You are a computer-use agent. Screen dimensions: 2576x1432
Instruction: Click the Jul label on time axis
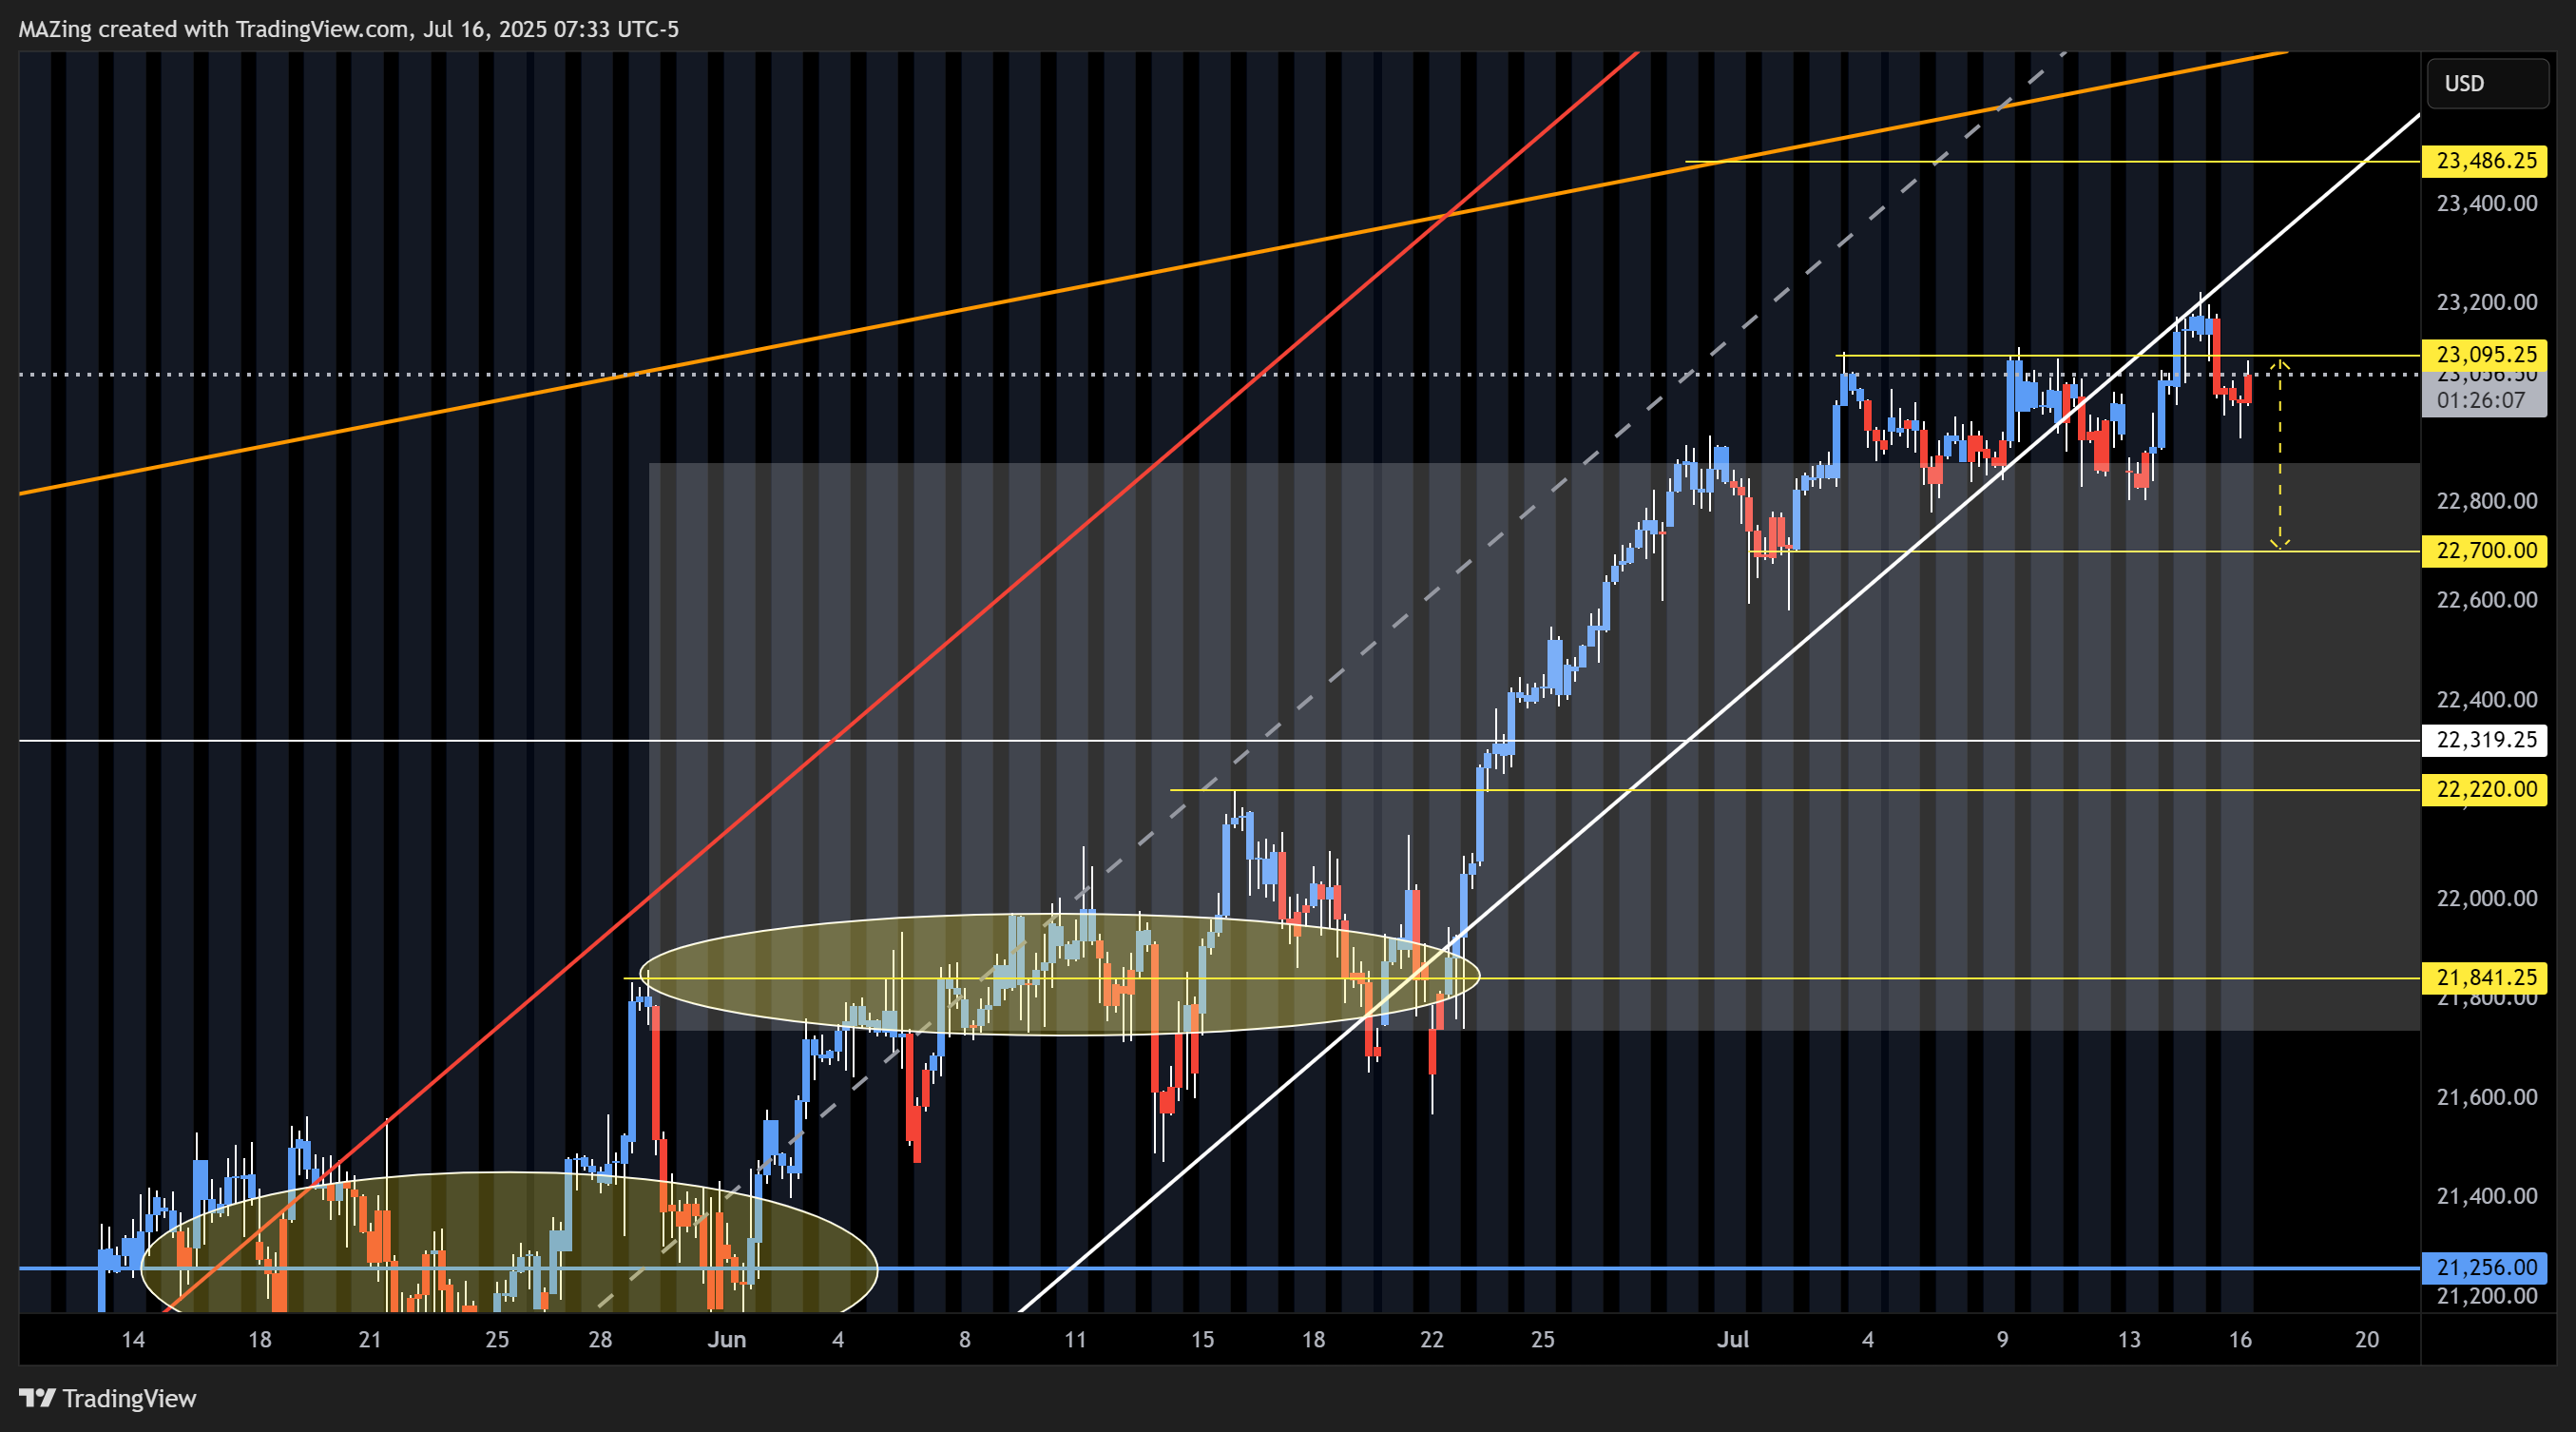click(1733, 1340)
